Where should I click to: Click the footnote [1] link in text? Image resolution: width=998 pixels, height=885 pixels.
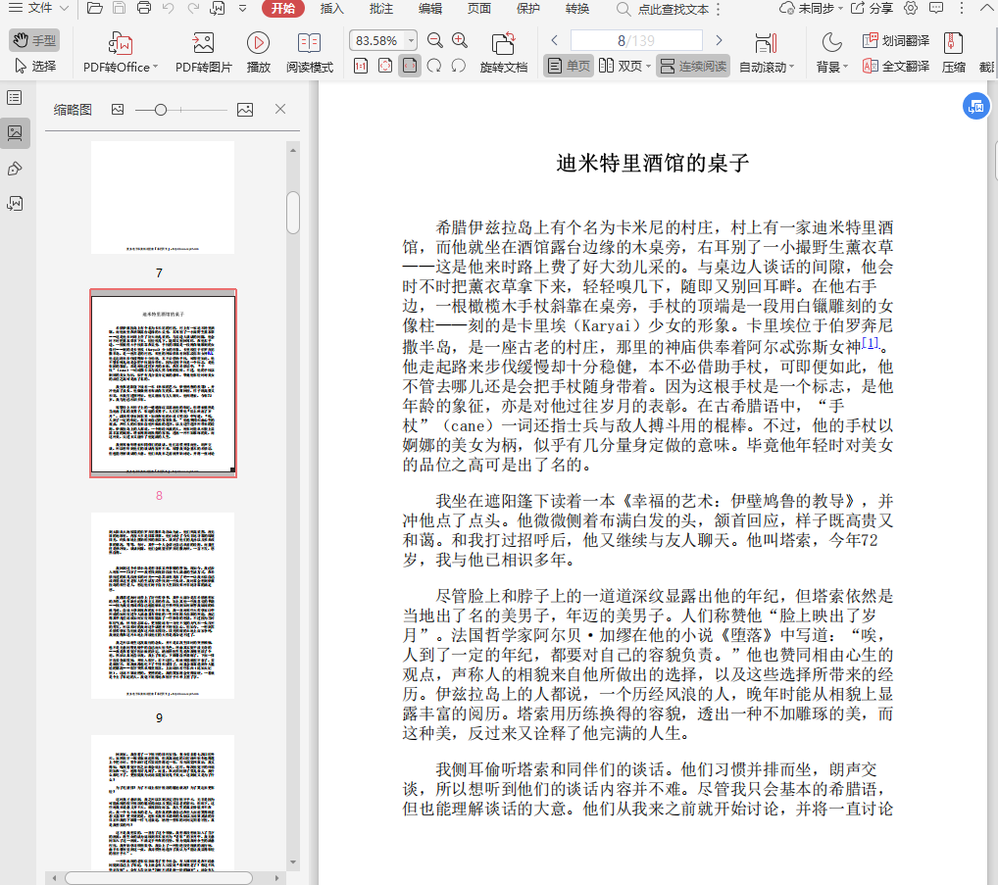click(871, 343)
